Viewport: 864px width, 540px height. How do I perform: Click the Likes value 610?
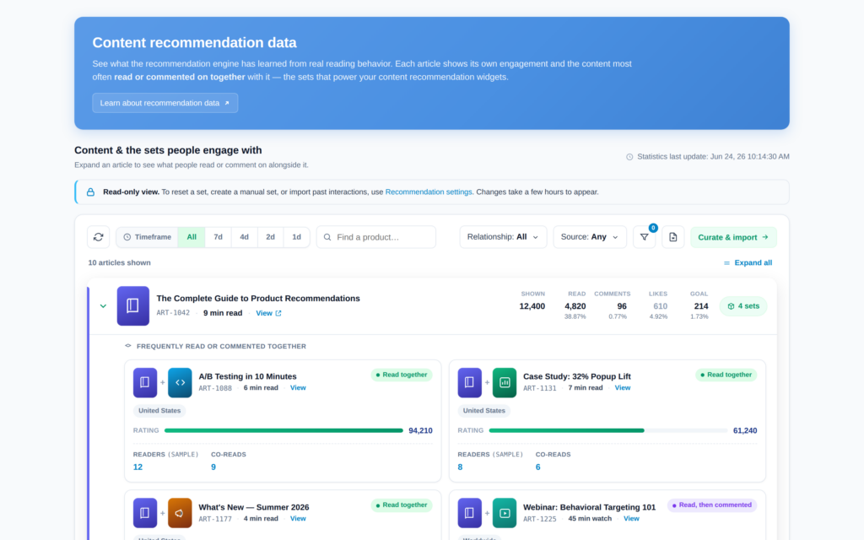[660, 306]
